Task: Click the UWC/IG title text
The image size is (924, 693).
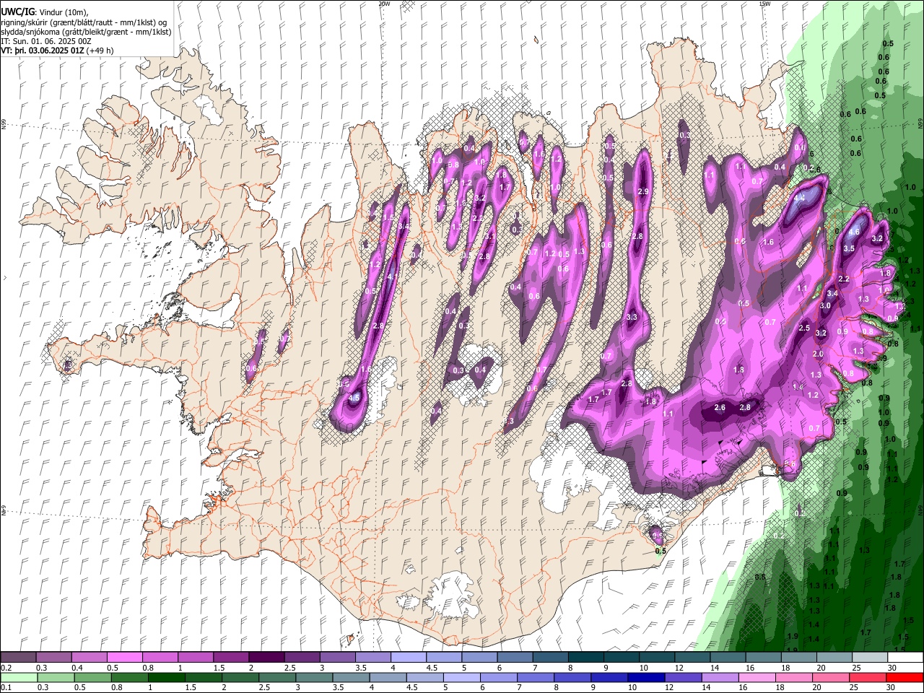Action: (x=17, y=12)
